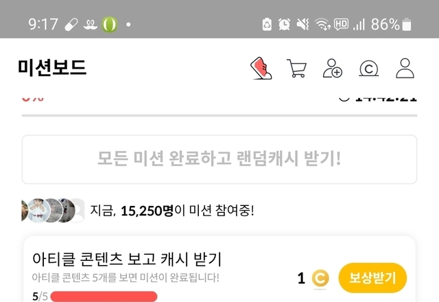Tap the pill notification icon in status bar
Screen dimensions: 439x302
tap(71, 25)
